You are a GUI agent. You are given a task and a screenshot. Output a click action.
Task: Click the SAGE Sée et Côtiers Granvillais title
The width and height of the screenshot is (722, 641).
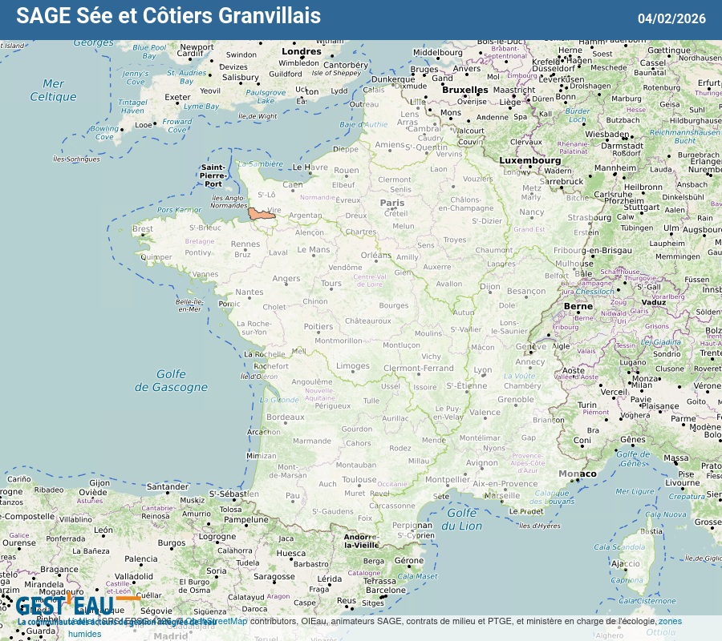(x=168, y=16)
